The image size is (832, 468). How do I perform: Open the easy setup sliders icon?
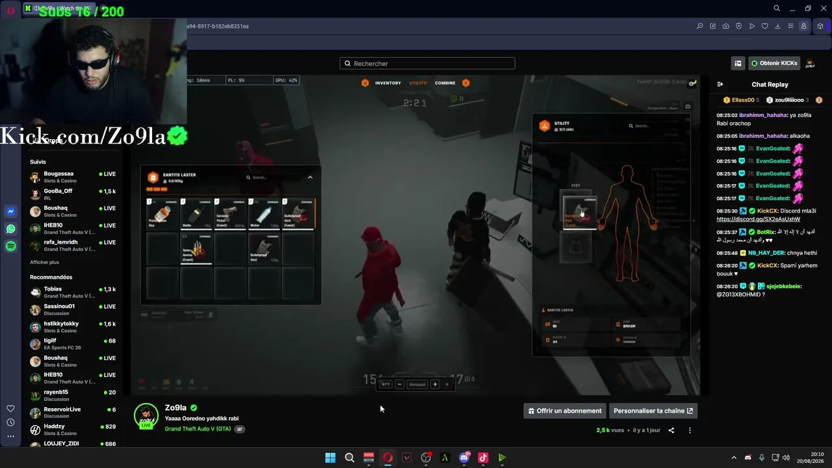790,26
